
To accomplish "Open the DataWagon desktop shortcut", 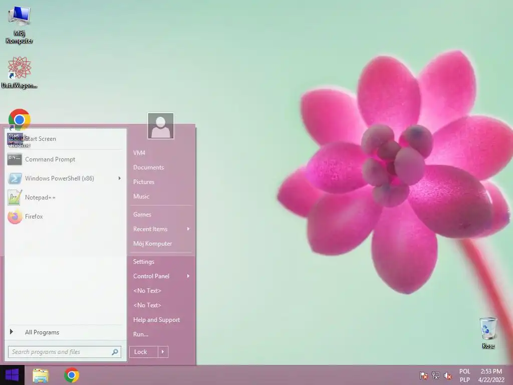I will [20, 72].
